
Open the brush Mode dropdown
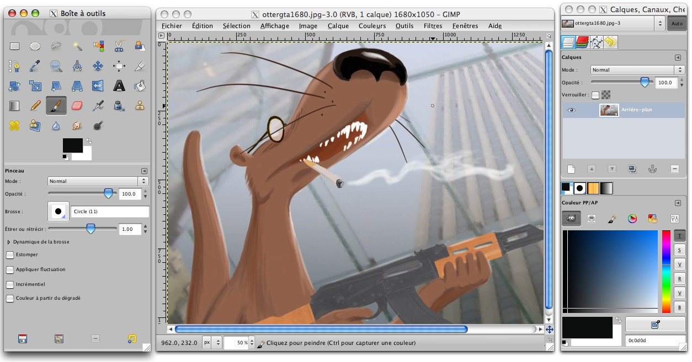pos(97,180)
